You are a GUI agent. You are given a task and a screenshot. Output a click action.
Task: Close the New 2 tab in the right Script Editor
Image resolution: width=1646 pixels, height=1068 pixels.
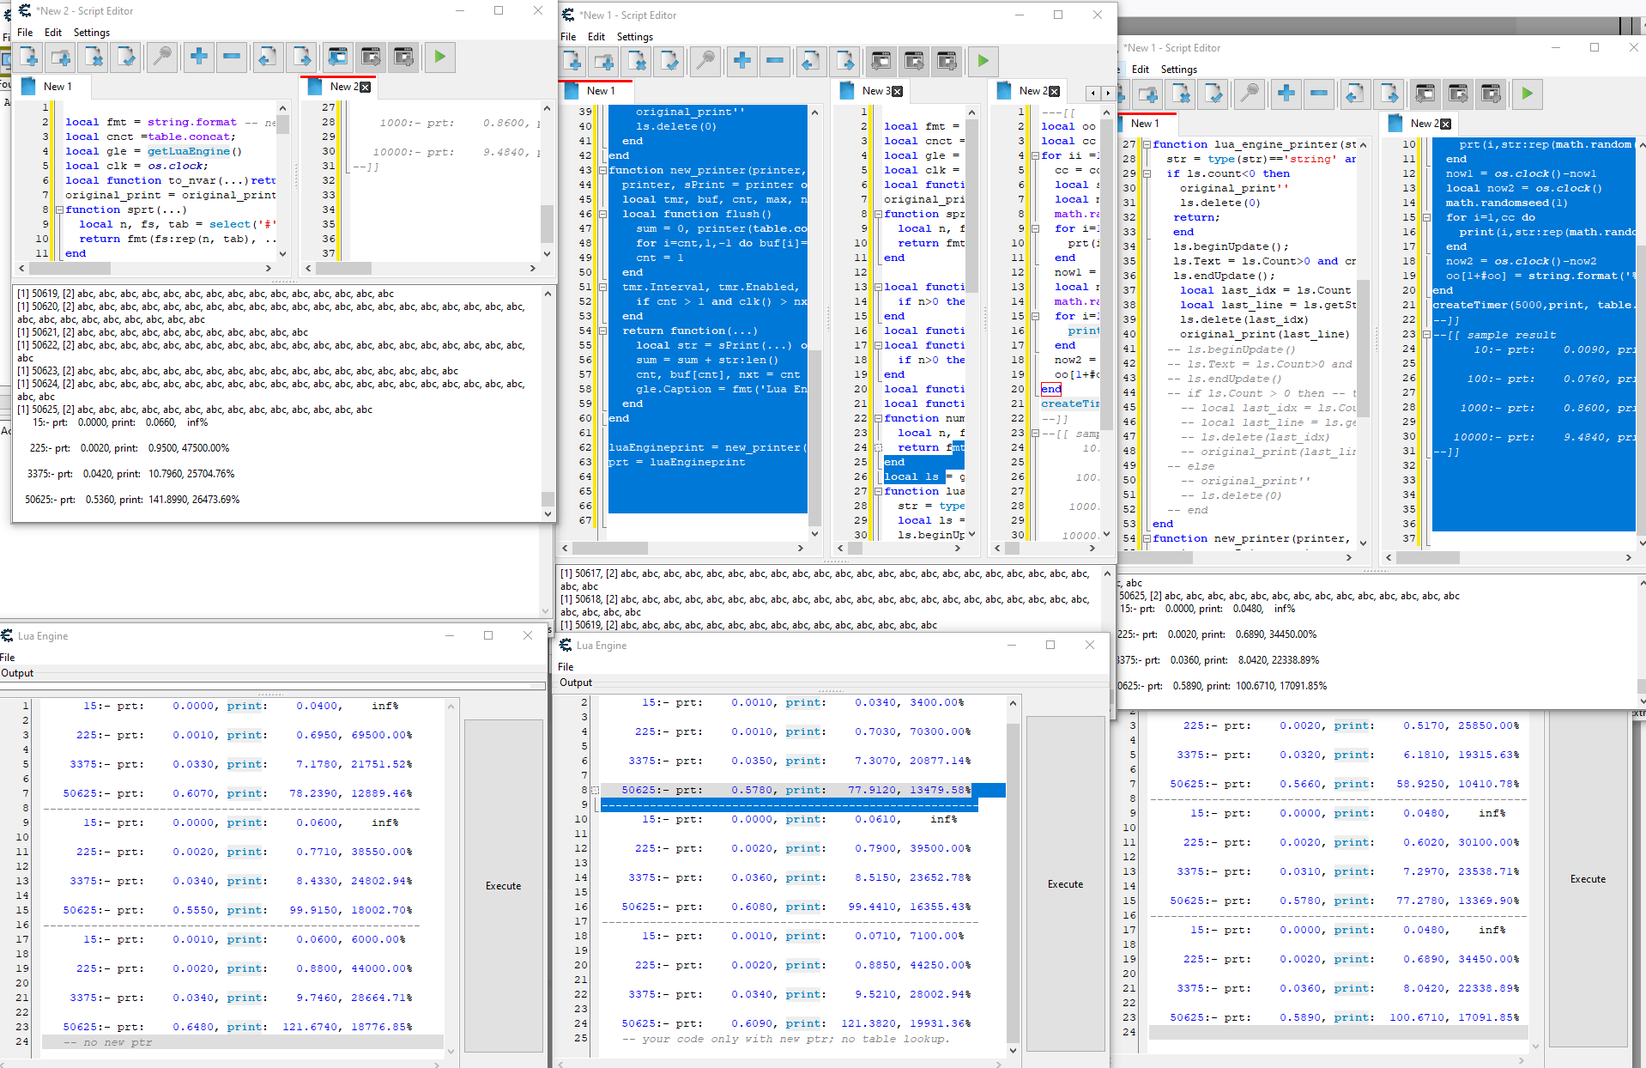pyautogui.click(x=1446, y=124)
